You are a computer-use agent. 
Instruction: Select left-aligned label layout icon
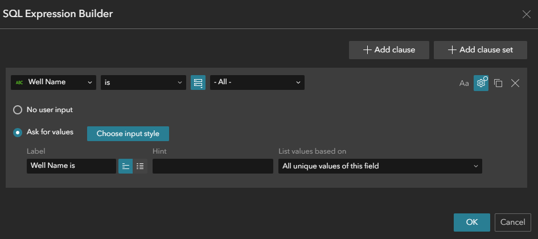tap(126, 166)
